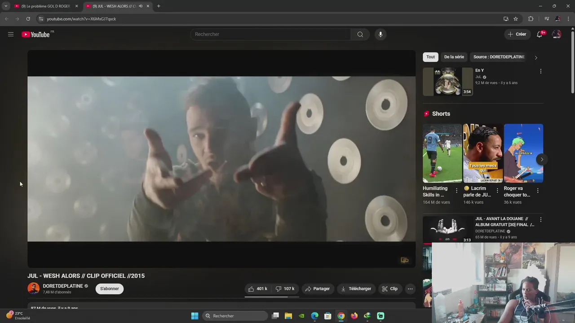Mute the JUL tab audio speaker icon
Screen dimensions: 575x323
click(x=141, y=6)
